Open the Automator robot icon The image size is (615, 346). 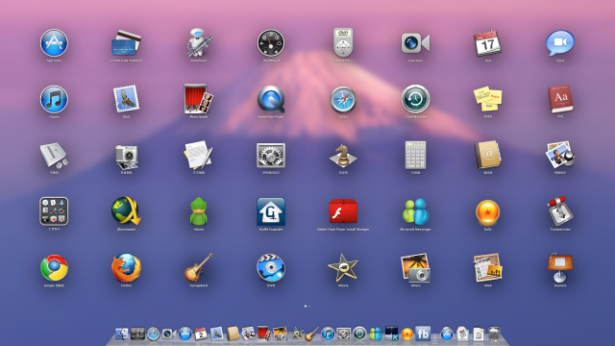click(199, 42)
